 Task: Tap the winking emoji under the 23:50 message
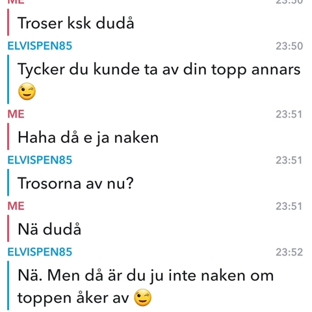coord(27,92)
